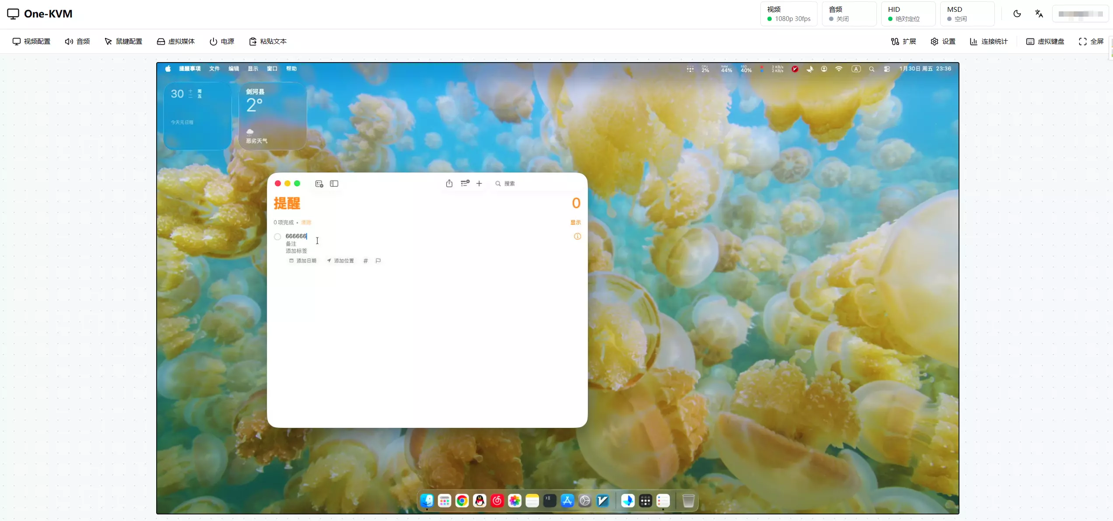Expand the MSD 空闲 status panel
1113x521 pixels.
(967, 14)
